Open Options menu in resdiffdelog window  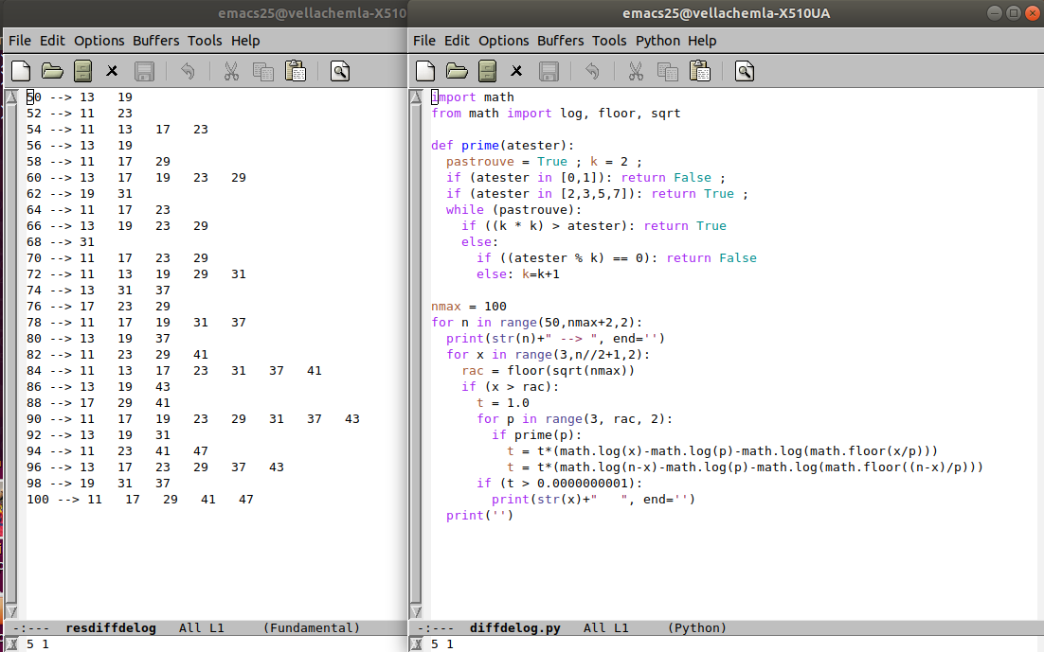click(99, 41)
